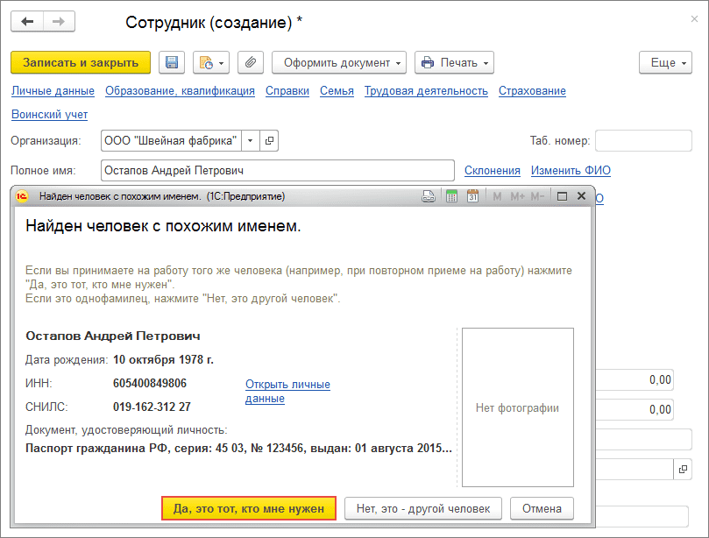
Task: Open the Склонения link
Action: pyautogui.click(x=493, y=171)
